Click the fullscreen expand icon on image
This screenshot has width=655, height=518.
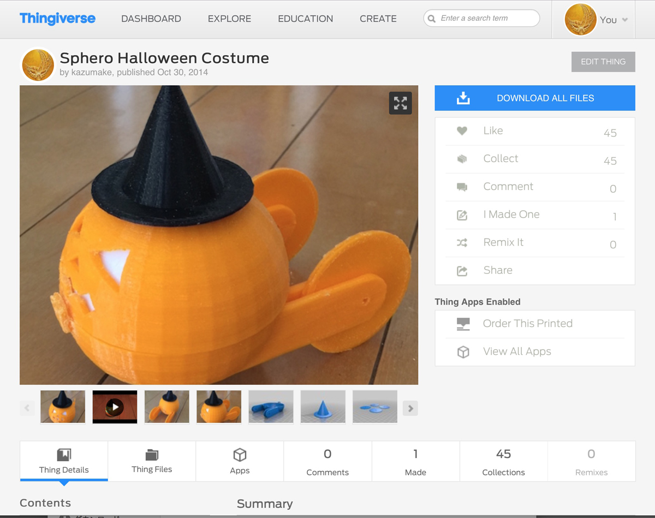[400, 103]
